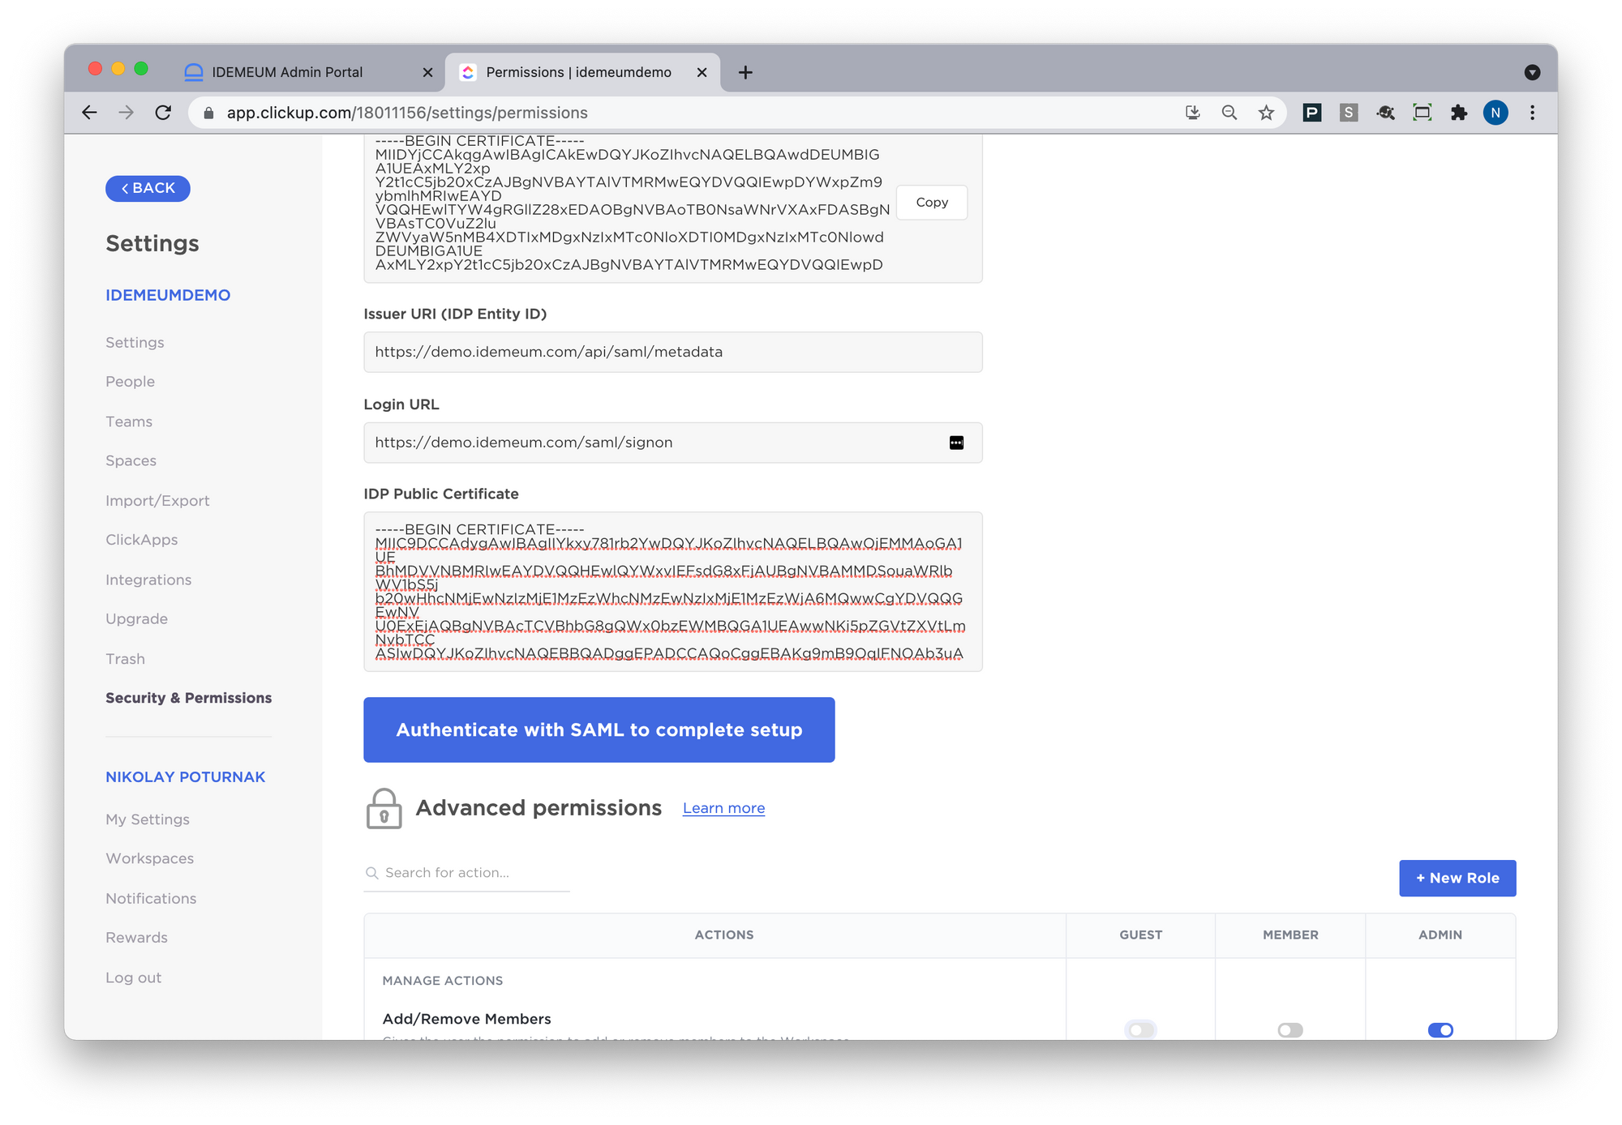Close the Permissions idemeumdemo tab
Viewport: 1622px width, 1125px height.
(x=702, y=72)
